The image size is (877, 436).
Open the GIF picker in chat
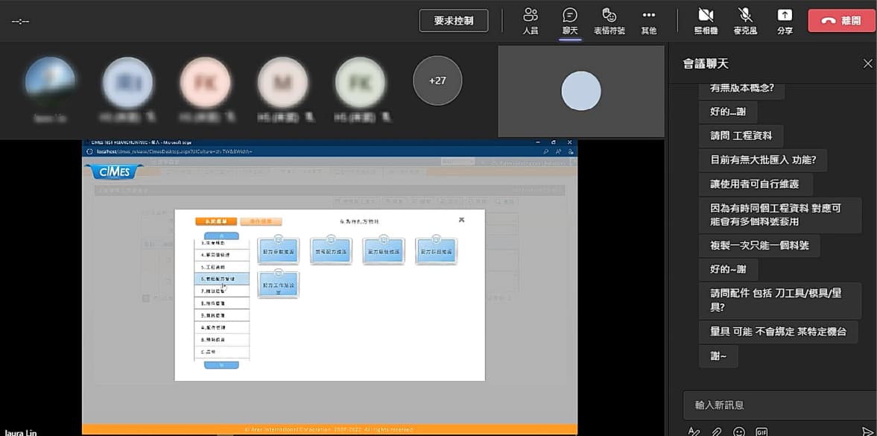762,432
